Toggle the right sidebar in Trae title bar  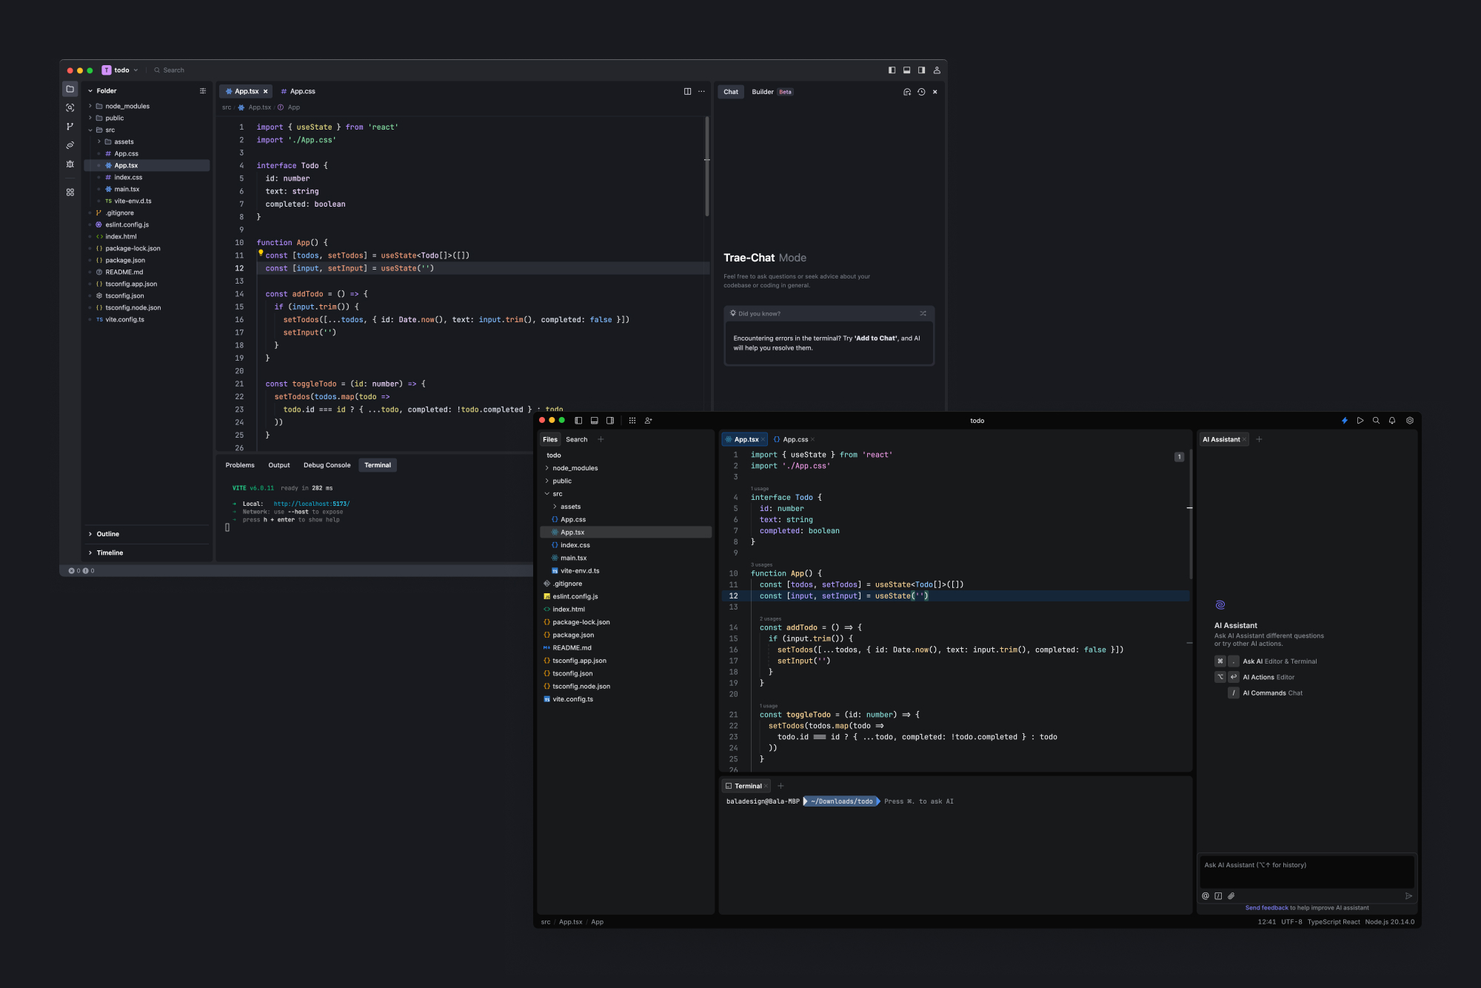pos(921,70)
